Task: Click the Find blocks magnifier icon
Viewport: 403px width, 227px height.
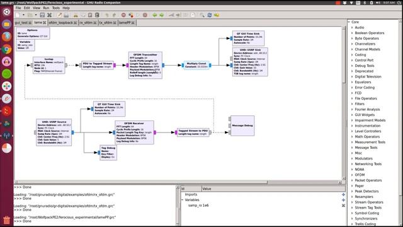Action: point(202,15)
